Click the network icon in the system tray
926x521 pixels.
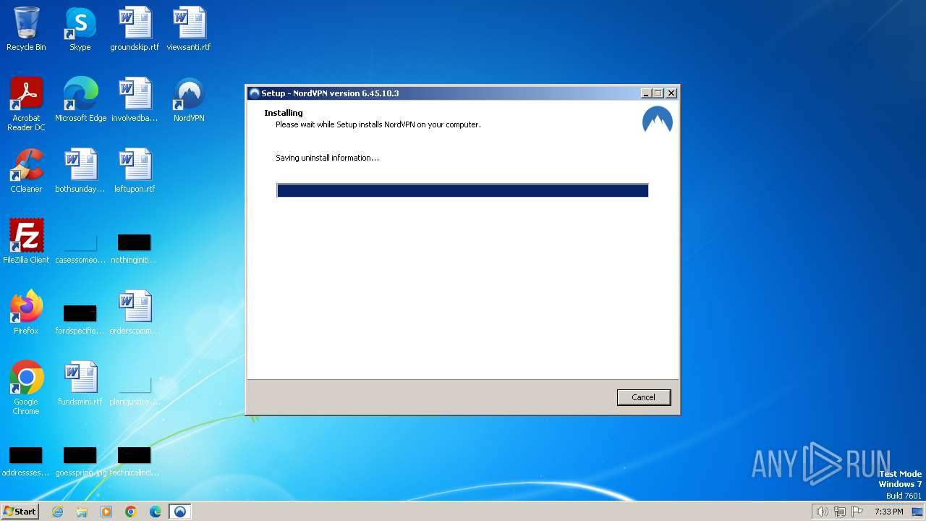click(x=840, y=512)
